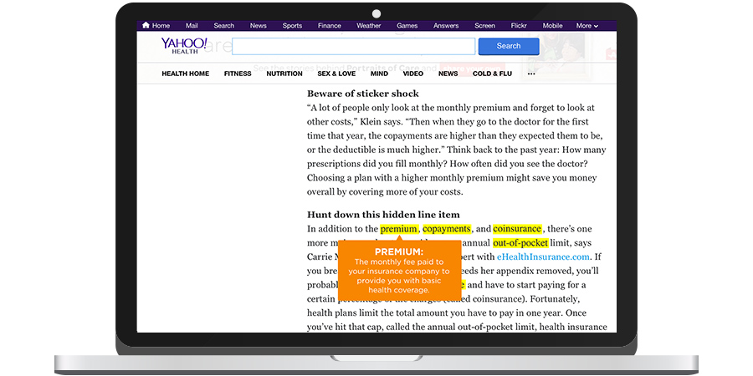Viewport: 753px width, 376px height.
Task: Click the orange PREMIUM definition tooltip
Action: click(x=399, y=270)
